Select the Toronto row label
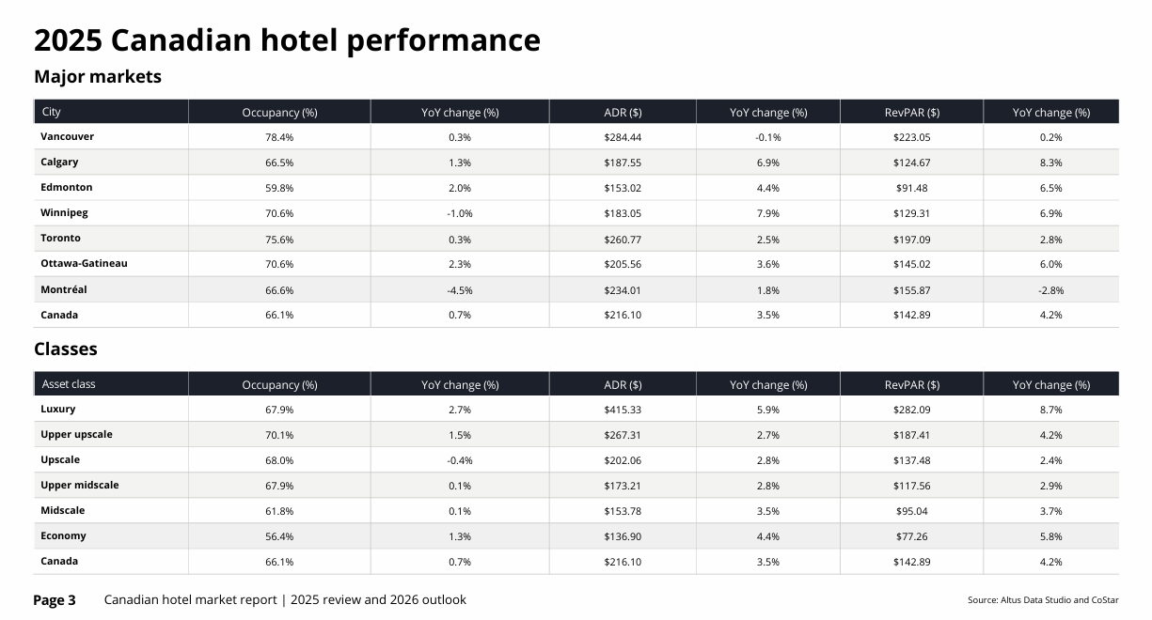Image resolution: width=1152 pixels, height=620 pixels. (x=61, y=239)
